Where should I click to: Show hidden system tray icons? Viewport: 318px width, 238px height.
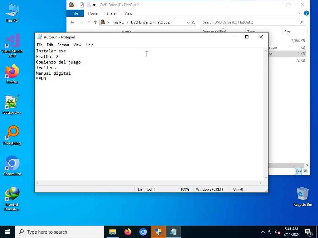click(263, 232)
